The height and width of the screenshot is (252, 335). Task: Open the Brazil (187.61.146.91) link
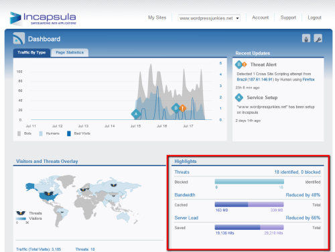[255, 80]
